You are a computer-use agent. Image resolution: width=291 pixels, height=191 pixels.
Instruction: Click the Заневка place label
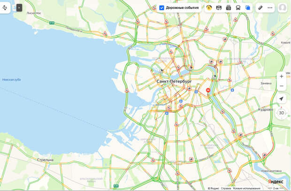coord(266,83)
